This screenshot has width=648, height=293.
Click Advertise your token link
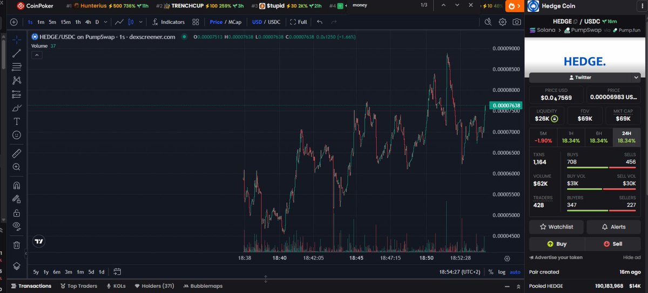point(555,257)
